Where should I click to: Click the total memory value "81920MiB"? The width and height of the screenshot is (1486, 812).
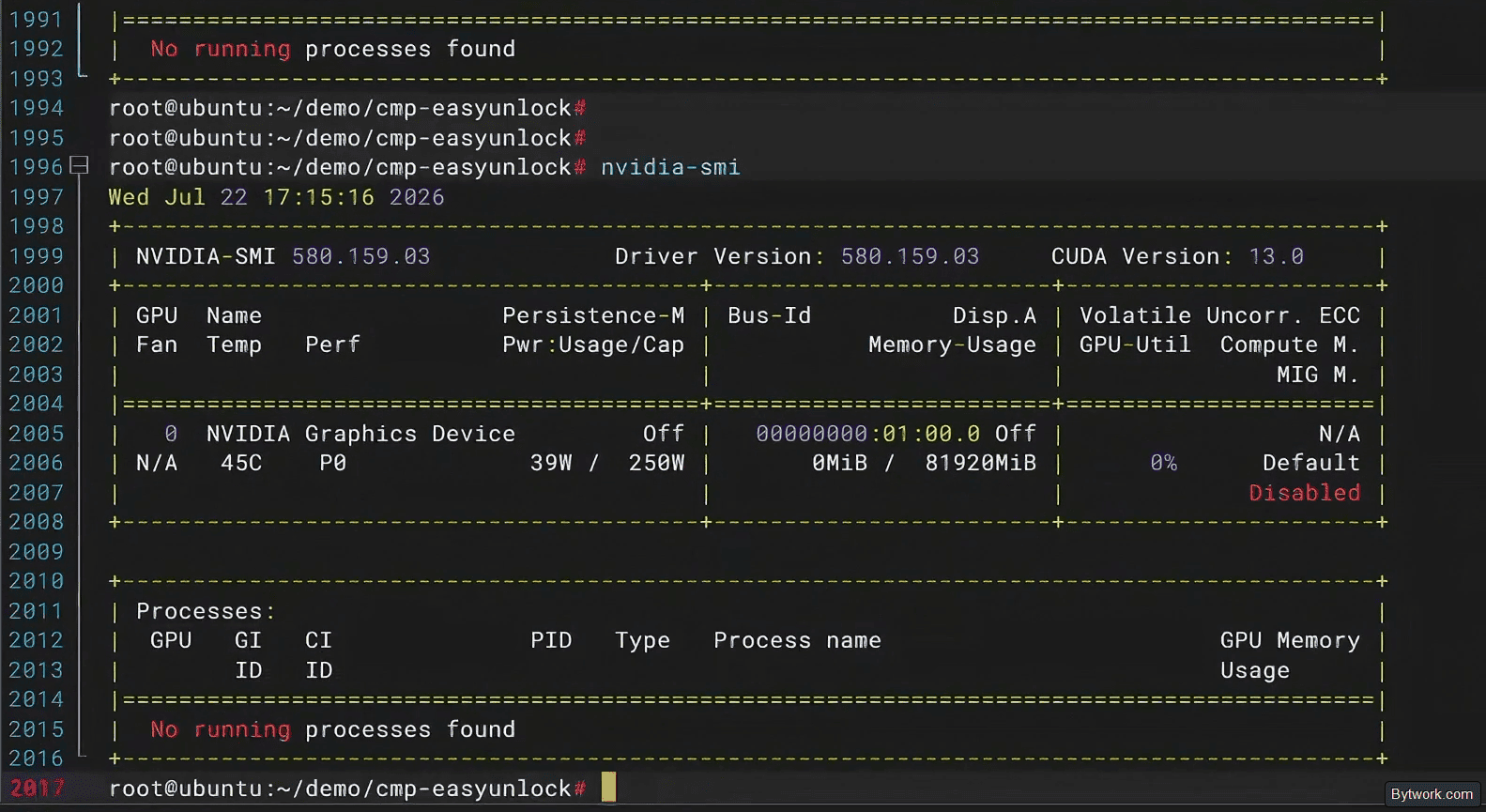point(980,463)
